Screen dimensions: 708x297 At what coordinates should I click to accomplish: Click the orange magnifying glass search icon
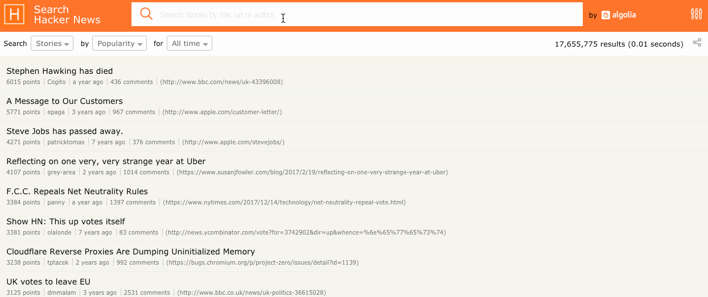[x=146, y=14]
